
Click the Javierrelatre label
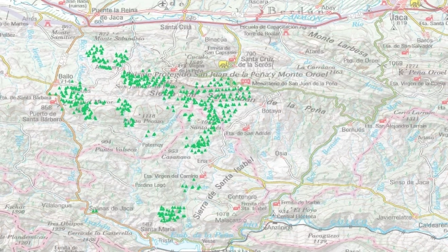click(x=394, y=217)
